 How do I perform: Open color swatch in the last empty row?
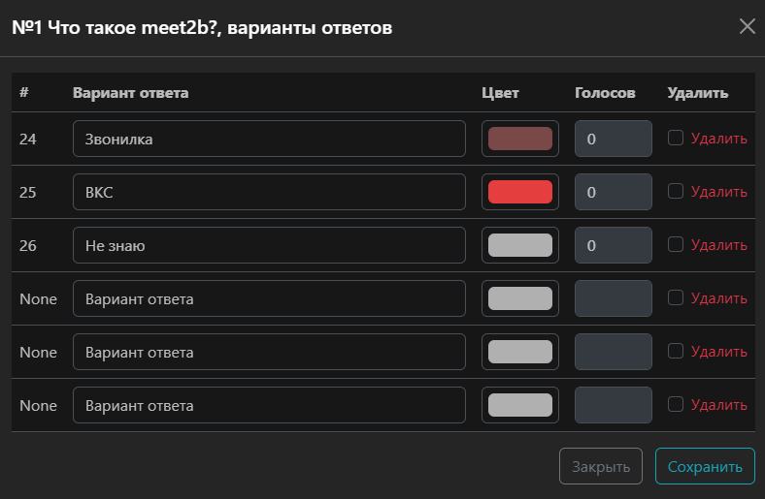(x=519, y=405)
